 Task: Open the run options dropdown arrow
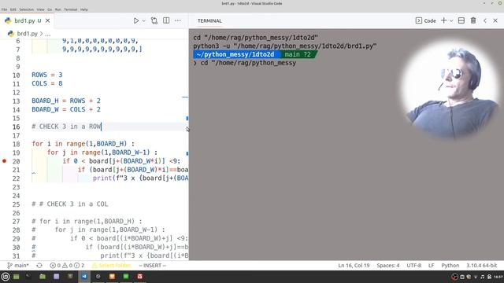pos(143,21)
